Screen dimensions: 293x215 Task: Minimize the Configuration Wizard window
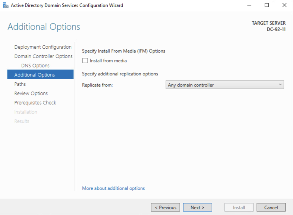249,5
